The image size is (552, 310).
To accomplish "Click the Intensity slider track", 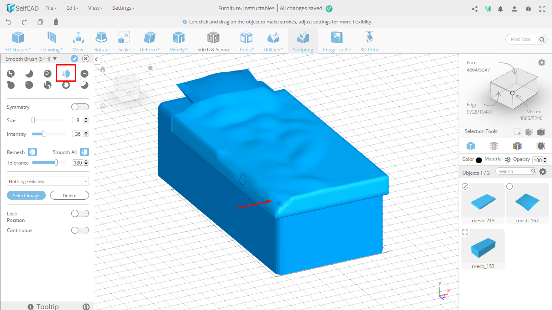I will [49, 134].
